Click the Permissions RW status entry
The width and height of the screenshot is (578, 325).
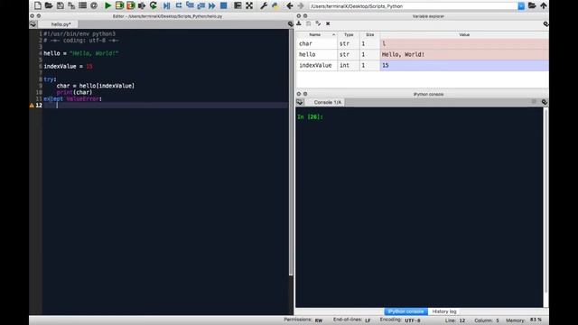[x=303, y=320]
